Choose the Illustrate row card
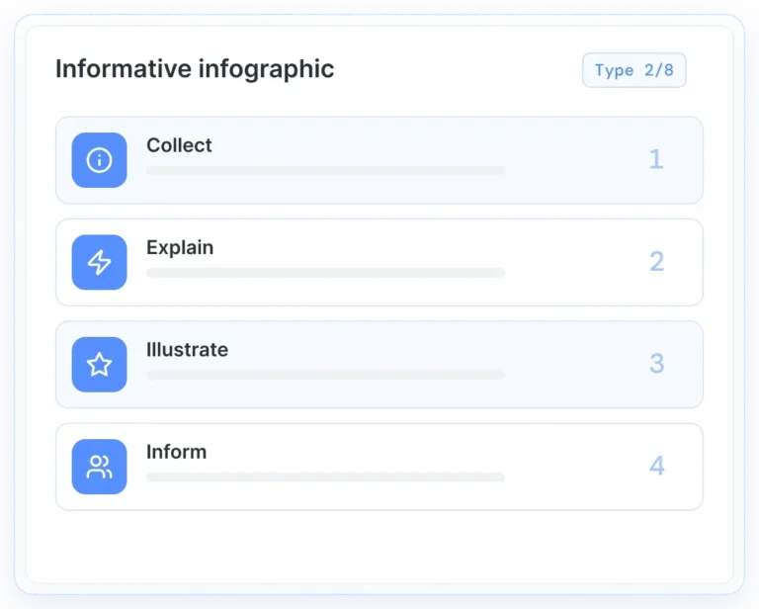The height and width of the screenshot is (609, 759). (379, 365)
